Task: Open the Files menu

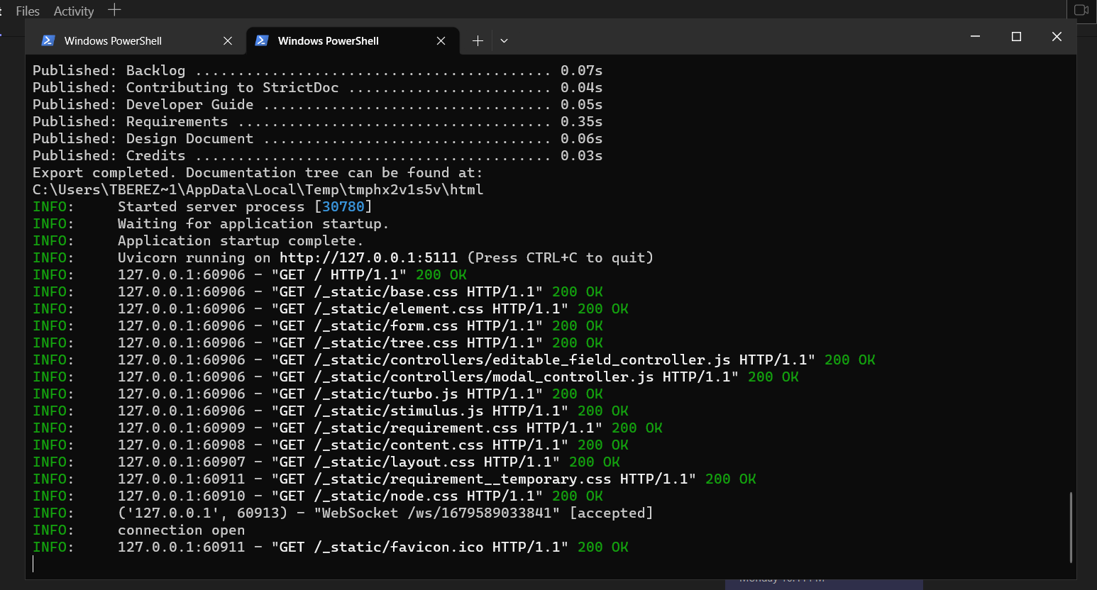Action: pos(27,11)
